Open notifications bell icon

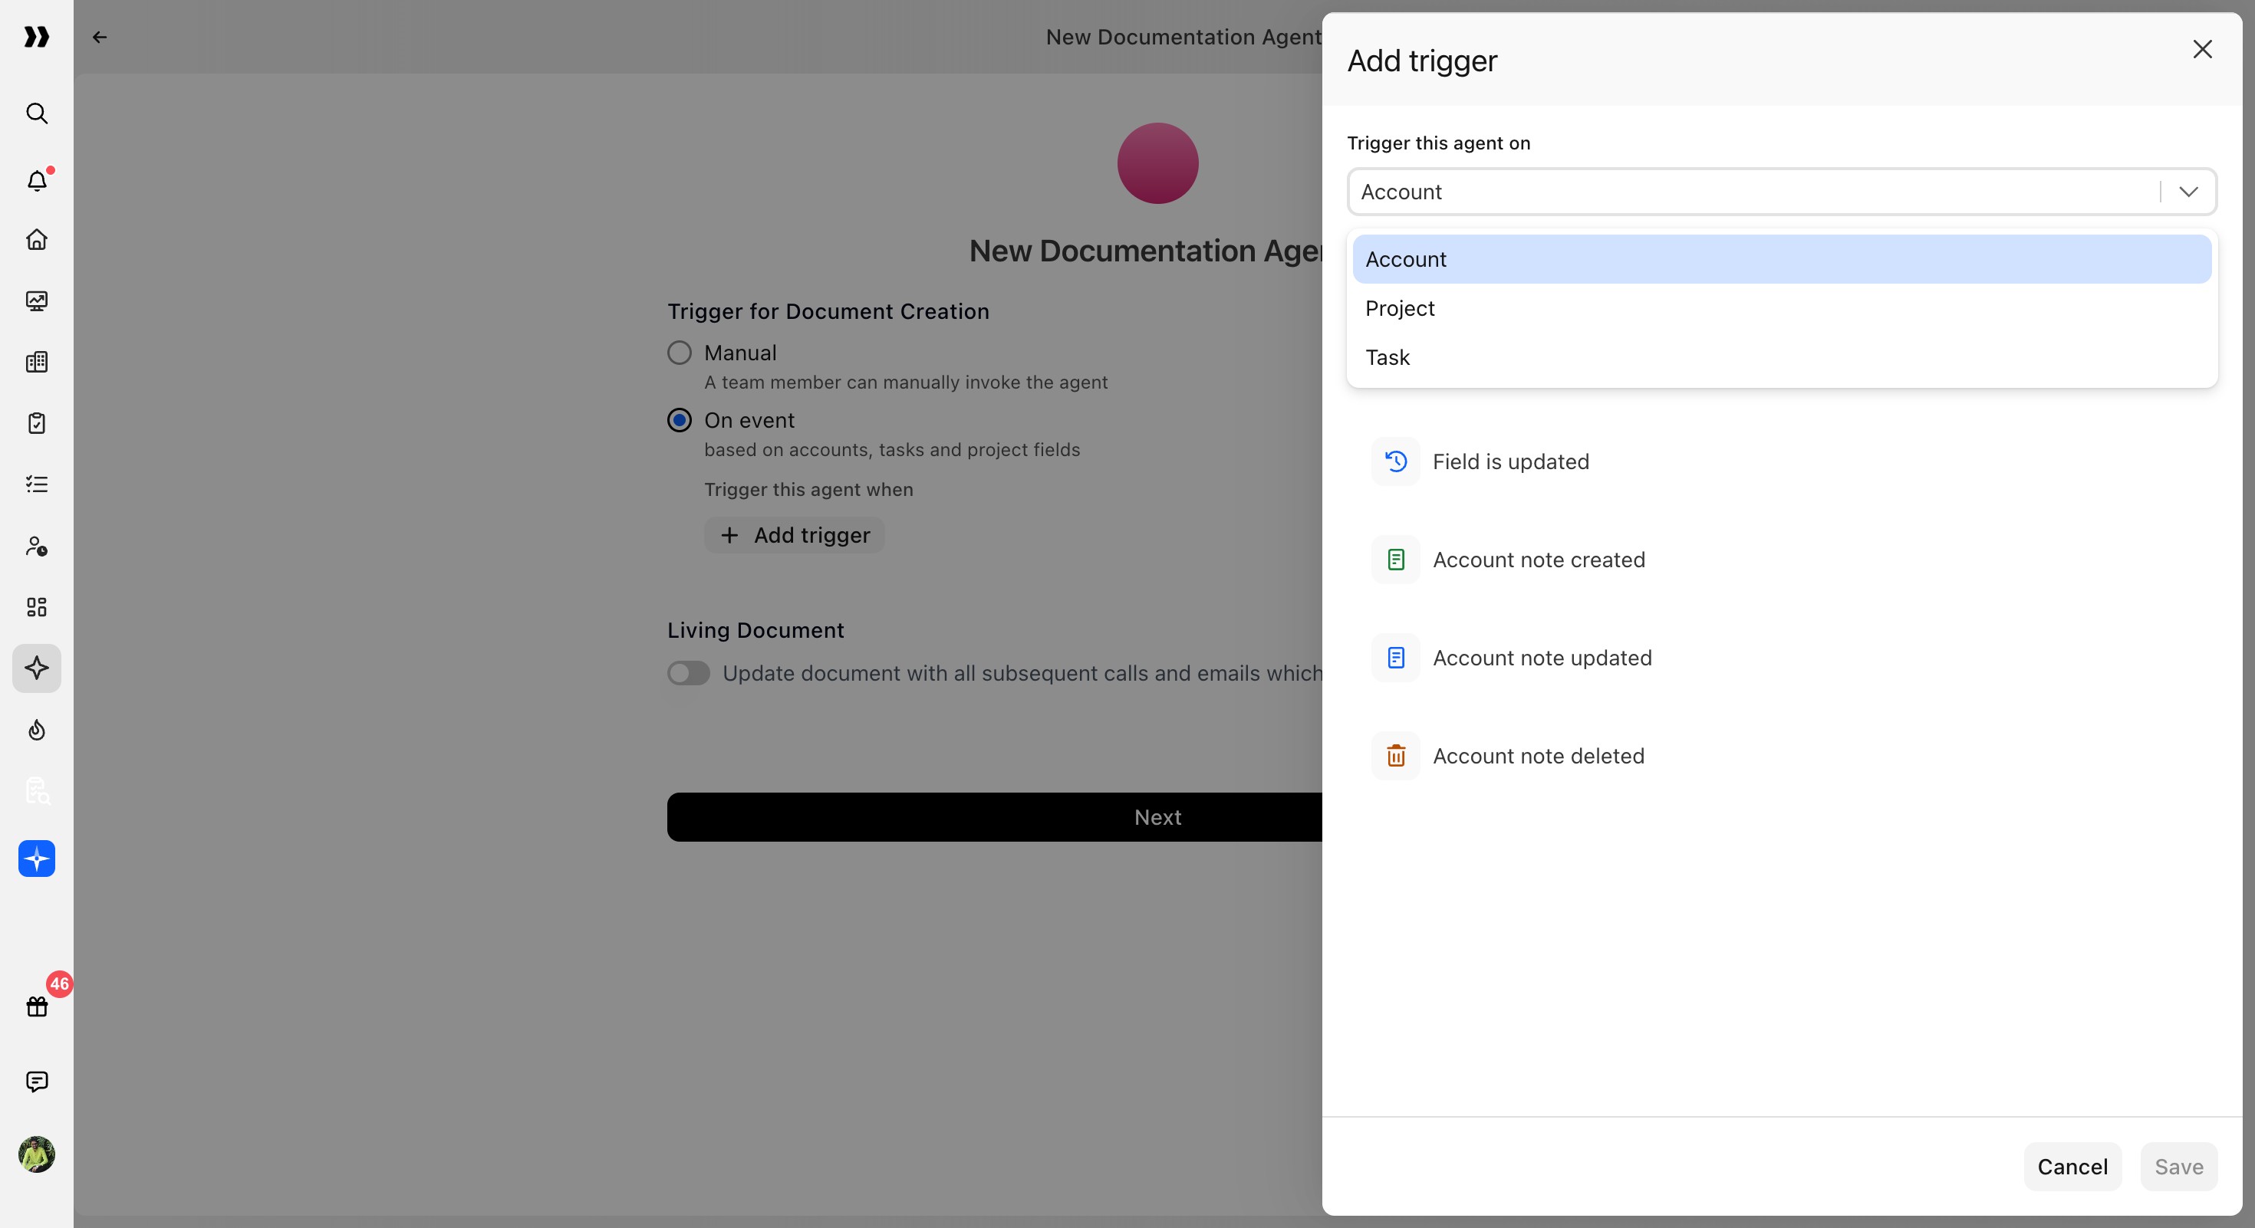point(37,180)
